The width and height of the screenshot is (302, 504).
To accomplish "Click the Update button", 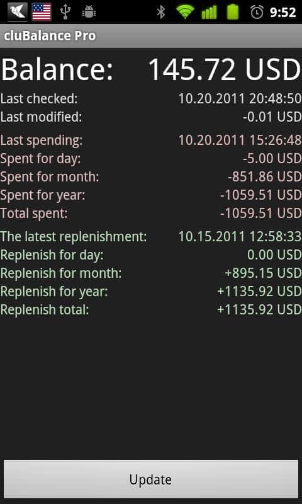I will (151, 479).
